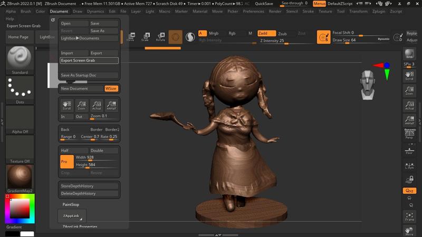This screenshot has height=237, width=422.
Task: Toggle the WSize button
Action: coord(111,88)
